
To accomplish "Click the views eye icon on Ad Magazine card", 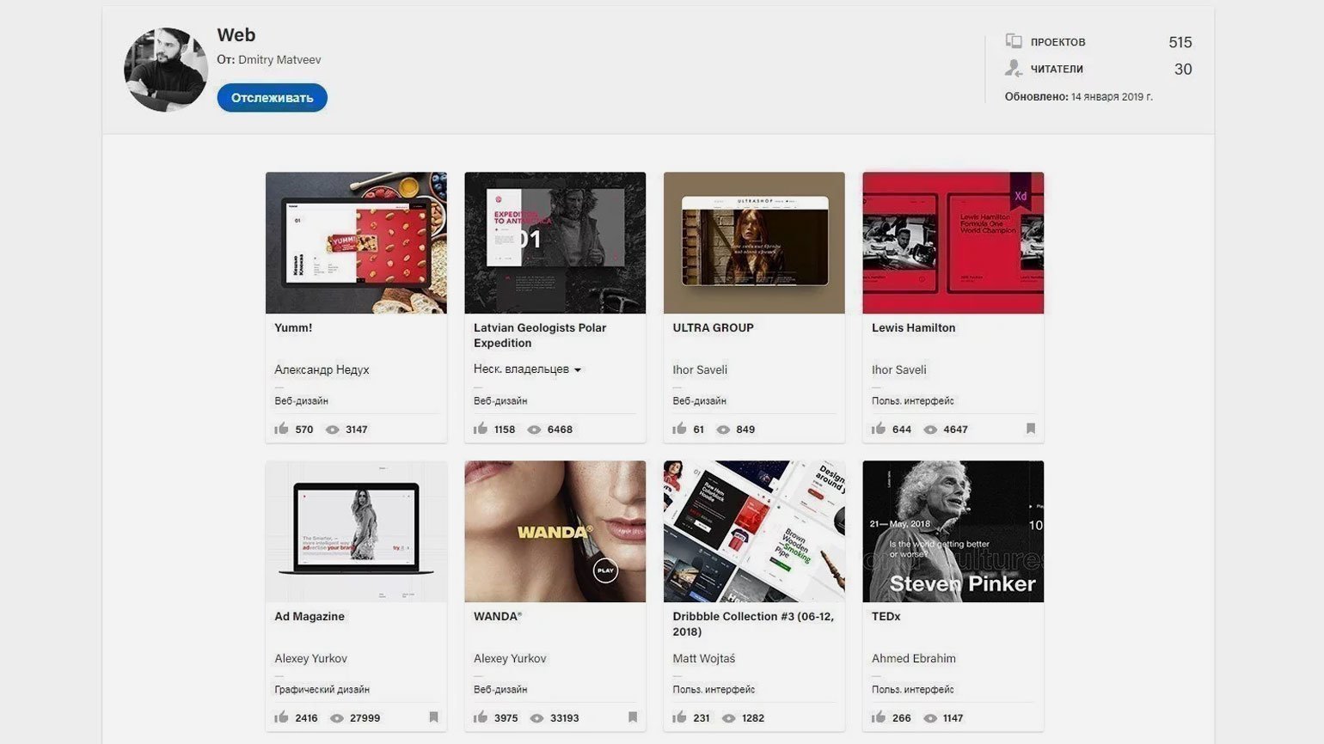I will tap(336, 718).
